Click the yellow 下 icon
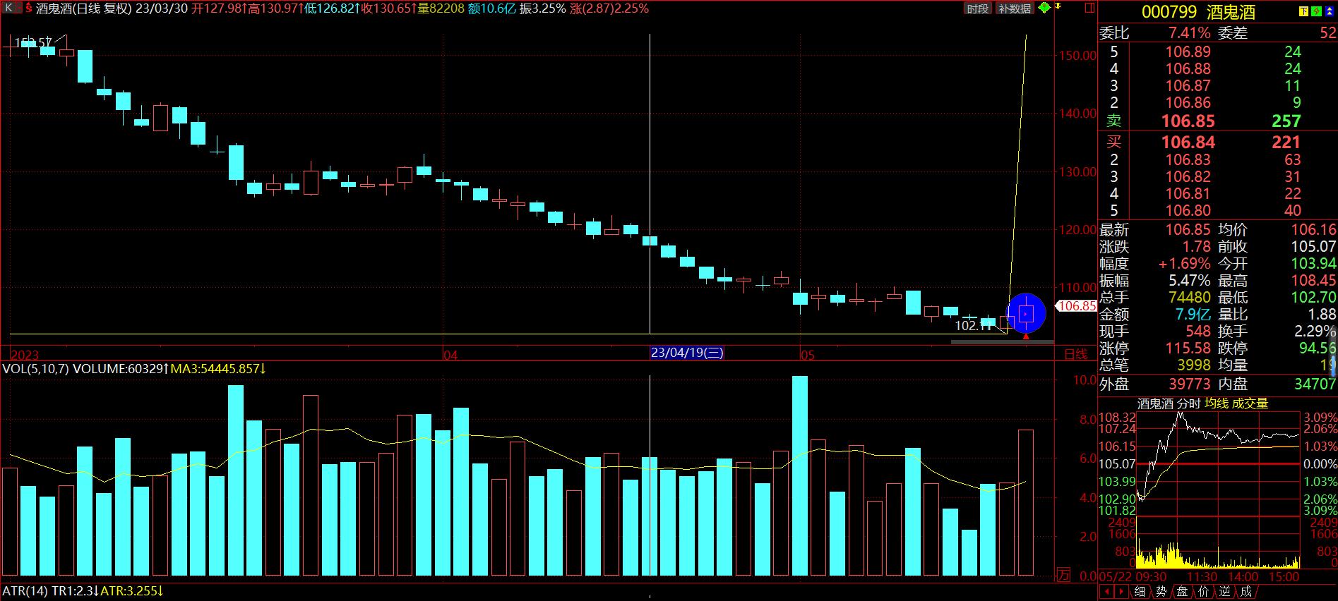The width and height of the screenshot is (1338, 601). pyautogui.click(x=1303, y=11)
